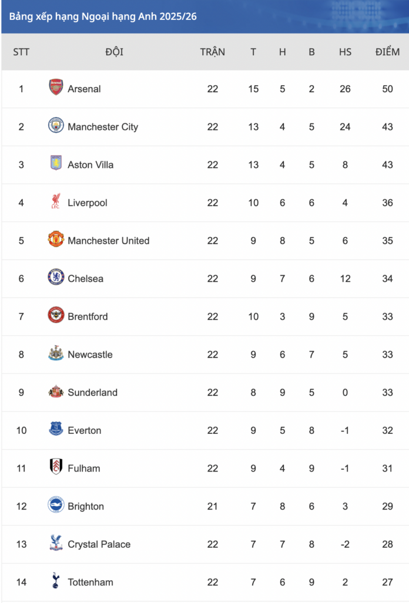The height and width of the screenshot is (603, 409).
Task: Click the Tottenham club crest
Action: click(56, 581)
